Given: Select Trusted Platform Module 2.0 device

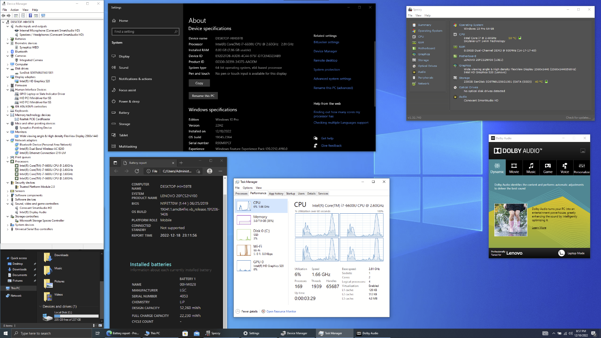Looking at the screenshot, I should 37,187.
